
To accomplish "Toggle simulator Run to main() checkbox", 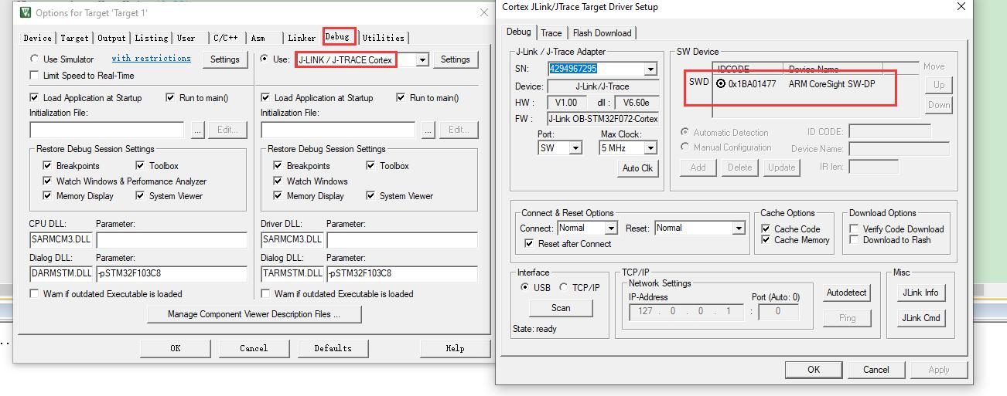I will [171, 98].
